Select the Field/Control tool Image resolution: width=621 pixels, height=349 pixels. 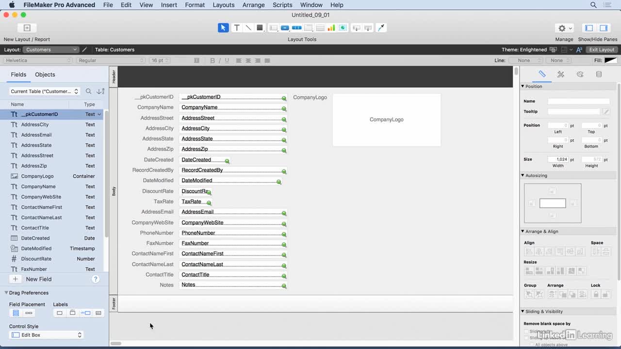[x=274, y=28]
